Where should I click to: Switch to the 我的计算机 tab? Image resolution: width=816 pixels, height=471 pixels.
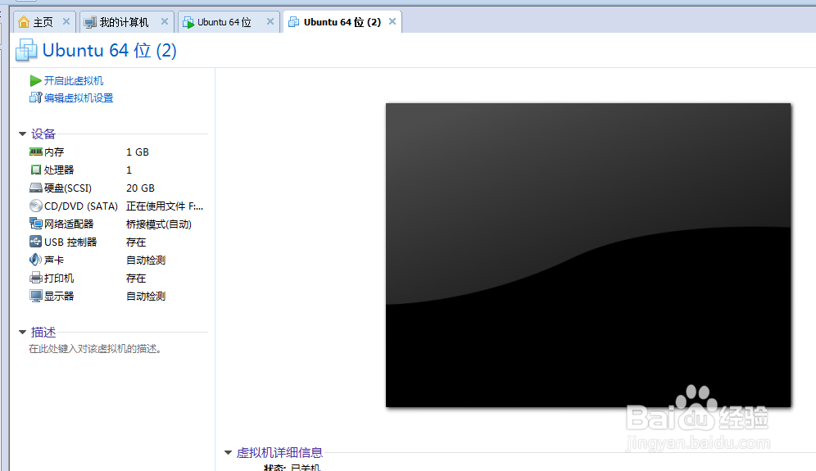coord(126,22)
